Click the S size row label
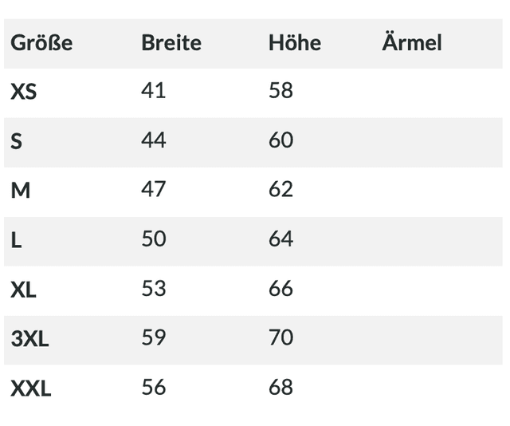The width and height of the screenshot is (510, 426). 17,141
